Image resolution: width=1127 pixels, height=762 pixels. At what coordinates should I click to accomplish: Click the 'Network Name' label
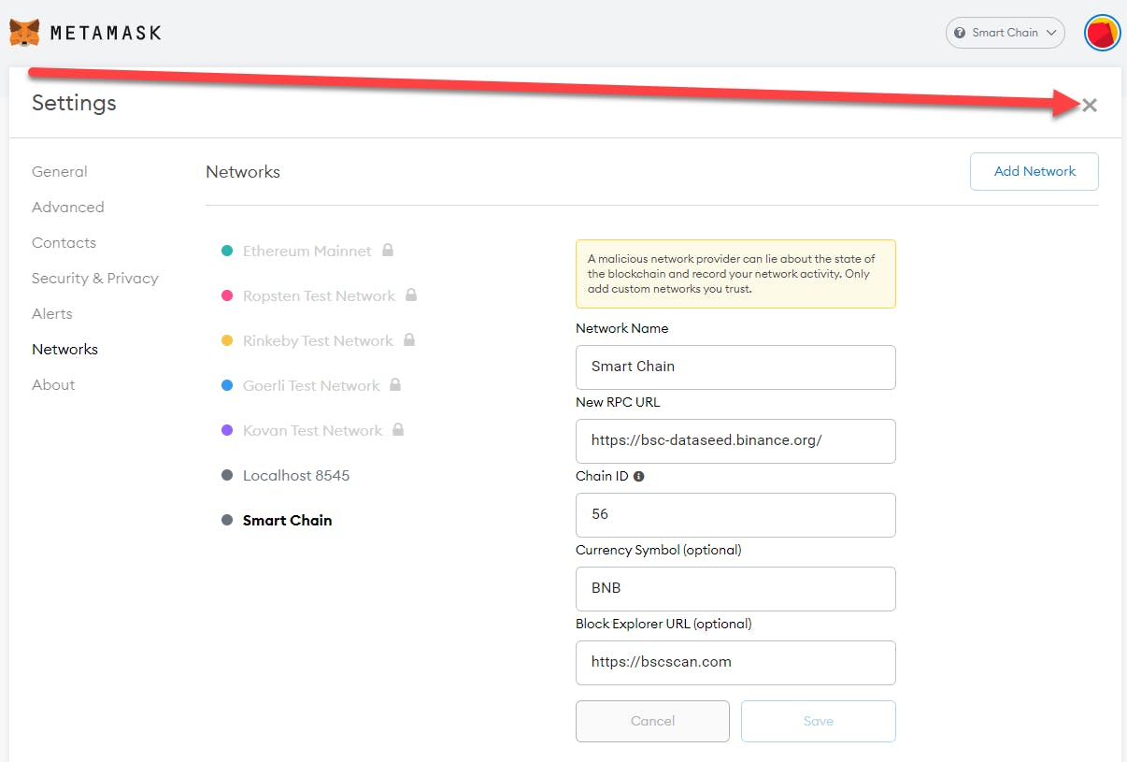tap(622, 328)
